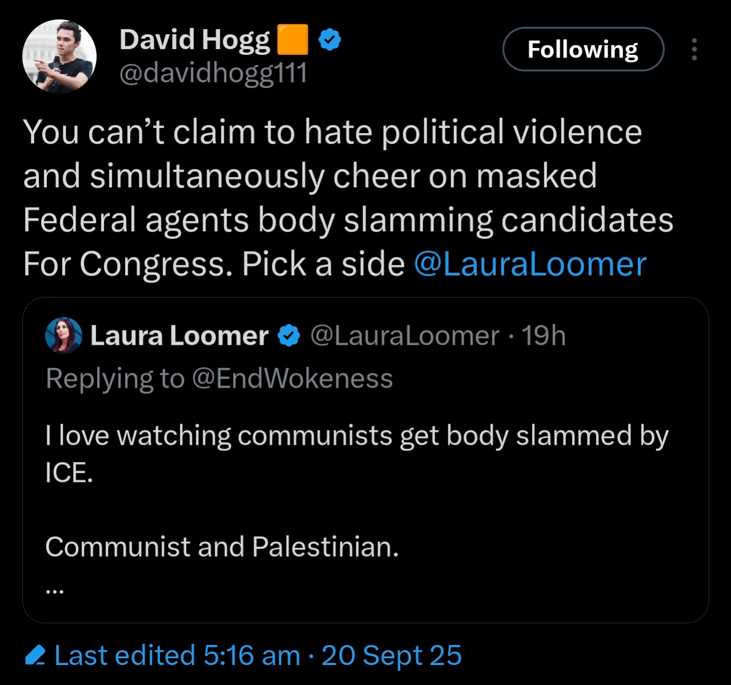Click the orange square beside David Hogg
Viewport: 731px width, 685px height.
tap(292, 39)
